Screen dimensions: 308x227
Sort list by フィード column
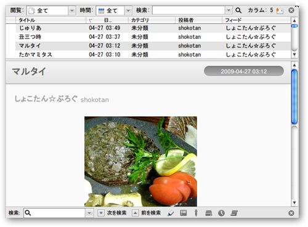257,20
